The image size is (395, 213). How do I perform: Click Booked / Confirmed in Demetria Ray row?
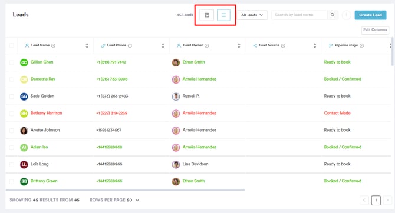(343, 79)
